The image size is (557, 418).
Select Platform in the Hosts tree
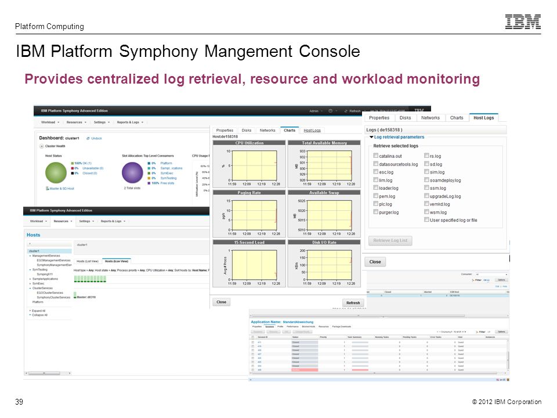click(x=38, y=302)
